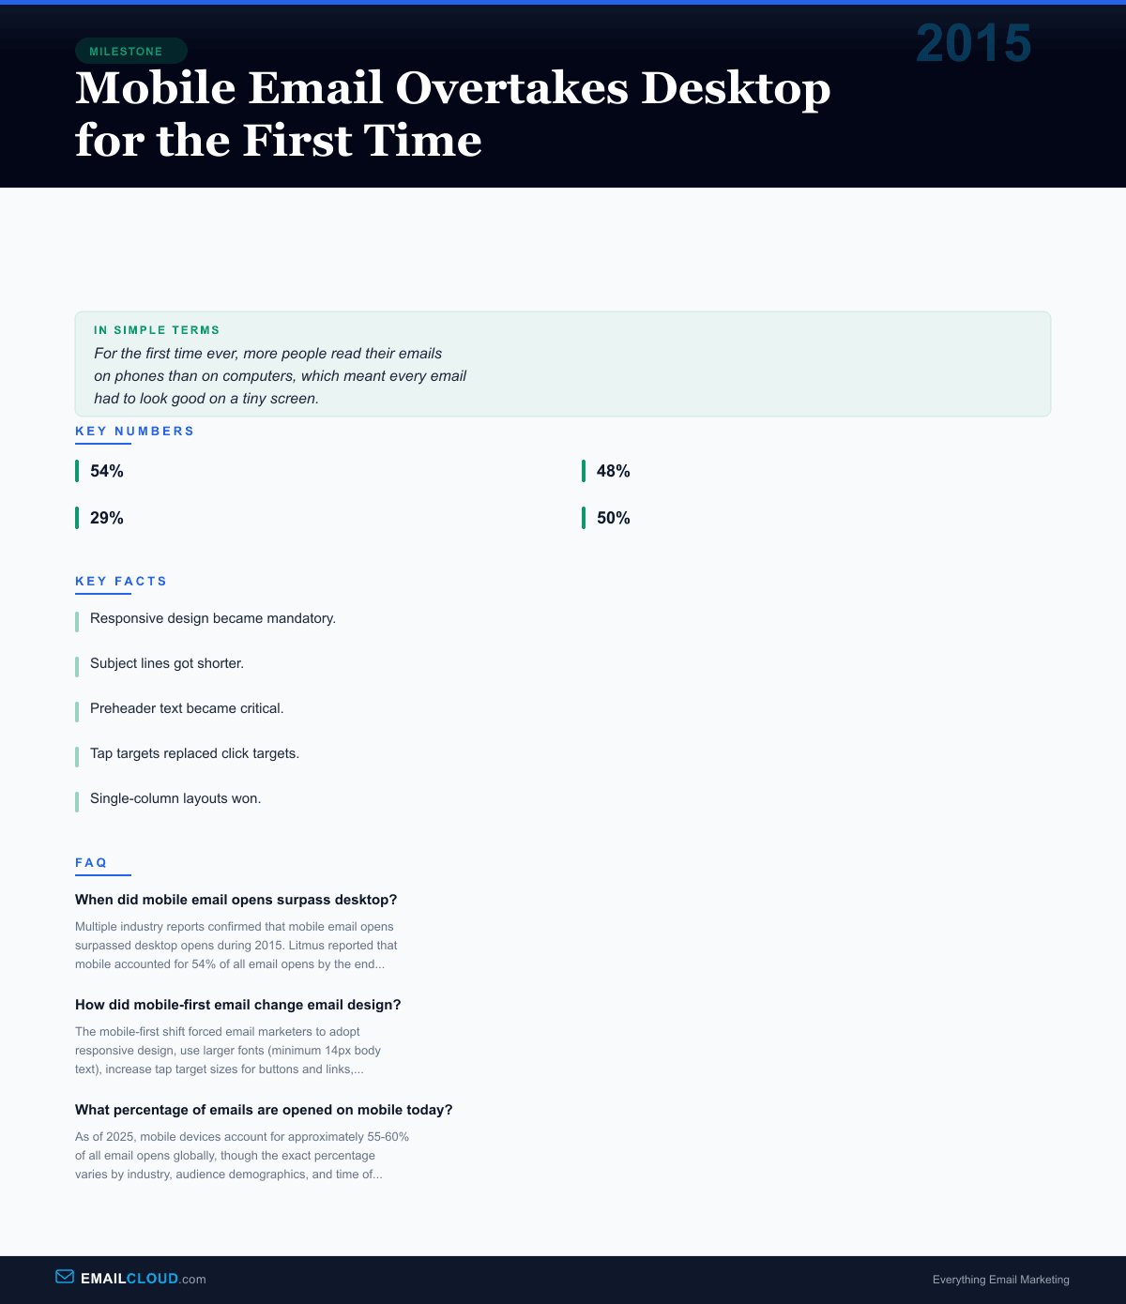This screenshot has height=1304, width=1126.
Task: Select the 2015 year label
Action: point(973,44)
